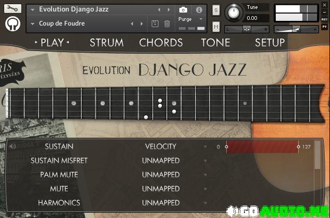The width and height of the screenshot is (330, 218).
Task: Click the upper output level meter
Action: click(296, 9)
